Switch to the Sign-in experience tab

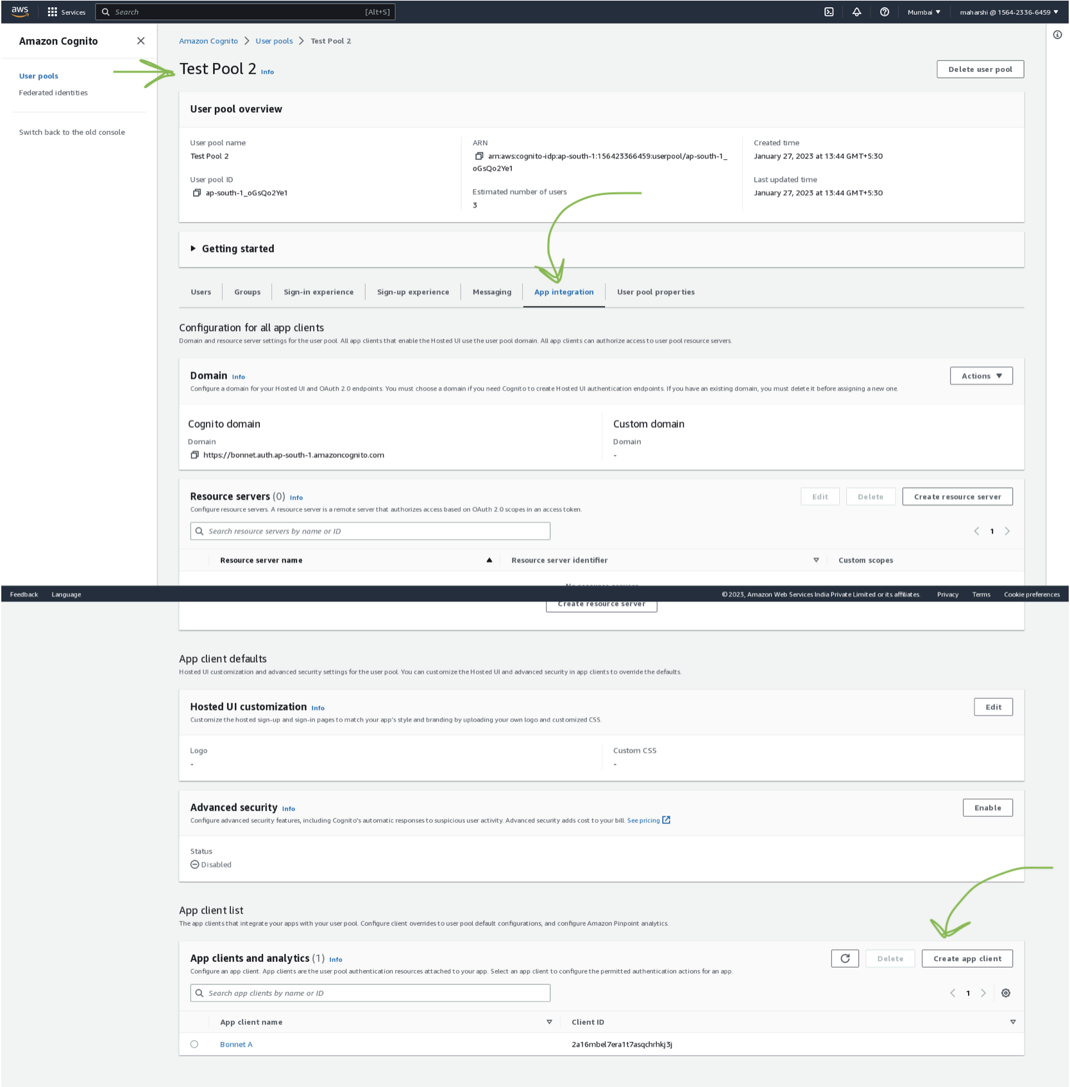tap(319, 292)
